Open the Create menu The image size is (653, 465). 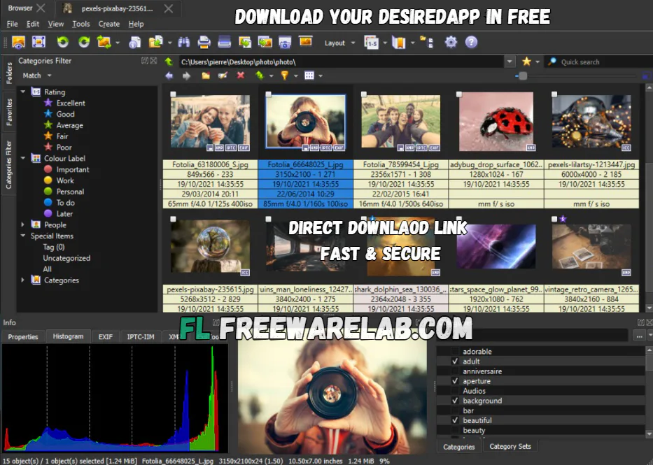(109, 24)
